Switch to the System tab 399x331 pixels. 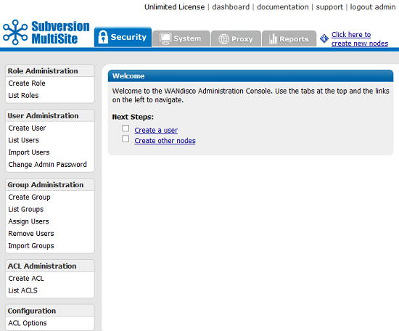point(181,38)
